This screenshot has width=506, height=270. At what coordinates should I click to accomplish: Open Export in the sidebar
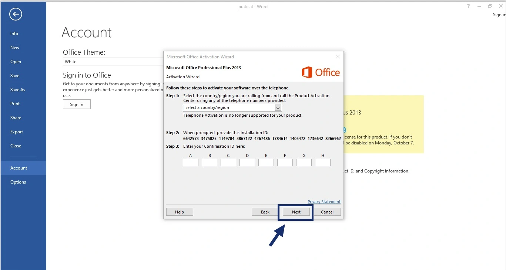(17, 132)
